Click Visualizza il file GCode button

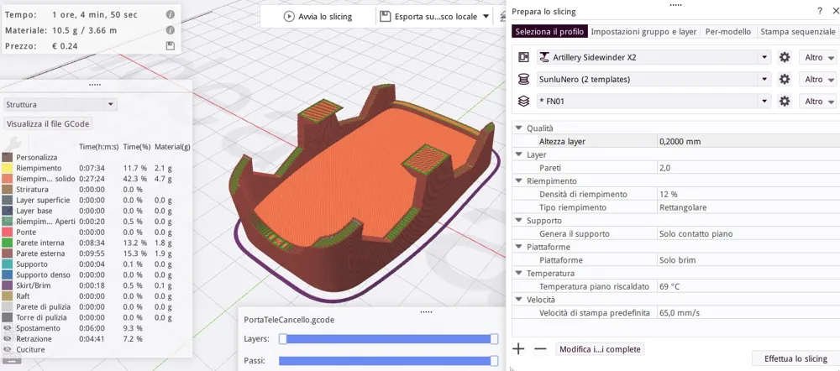point(48,123)
